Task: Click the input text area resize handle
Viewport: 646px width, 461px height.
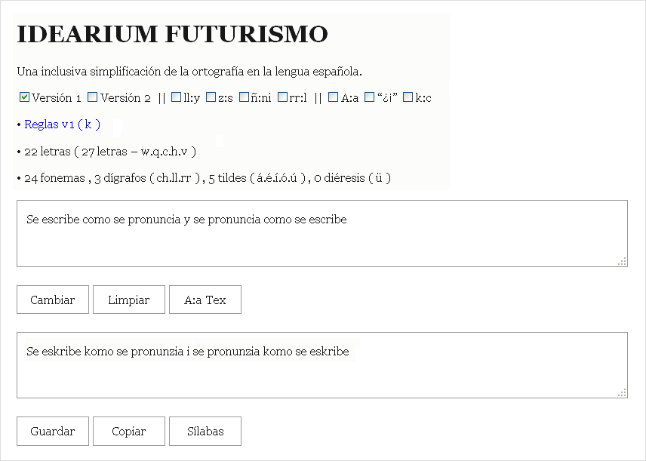Action: point(623,262)
